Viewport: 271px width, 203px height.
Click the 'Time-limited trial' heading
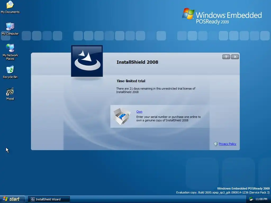click(131, 81)
